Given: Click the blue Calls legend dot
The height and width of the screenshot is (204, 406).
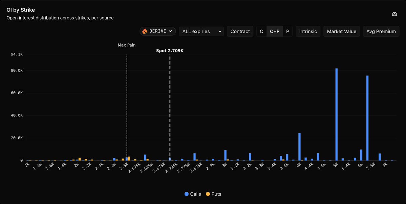Looking at the screenshot, I should coord(187,194).
